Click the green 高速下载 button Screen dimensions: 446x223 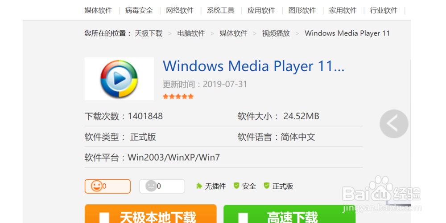tap(289, 214)
